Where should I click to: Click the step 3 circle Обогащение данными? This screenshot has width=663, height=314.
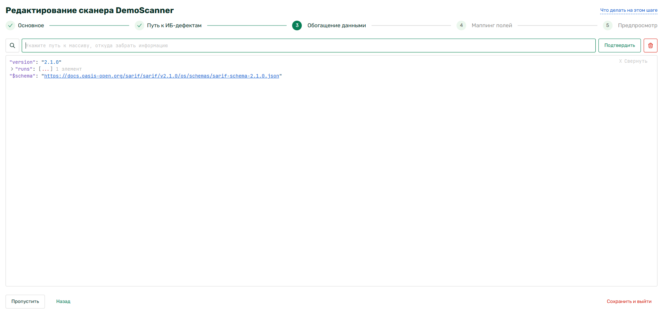tap(297, 26)
